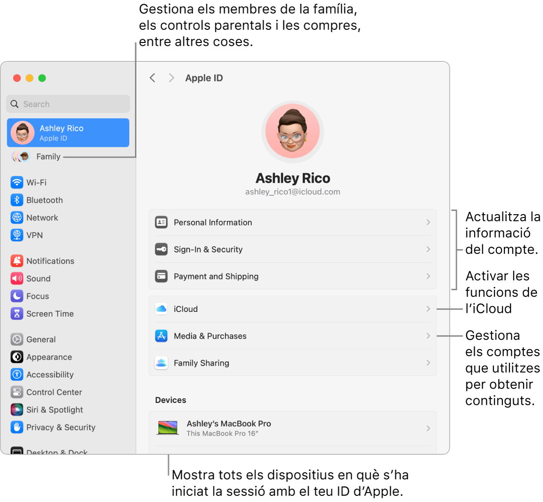Screen dimensions: 543x502
Task: Open Wi-Fi settings icon in sidebar
Action: [16, 183]
